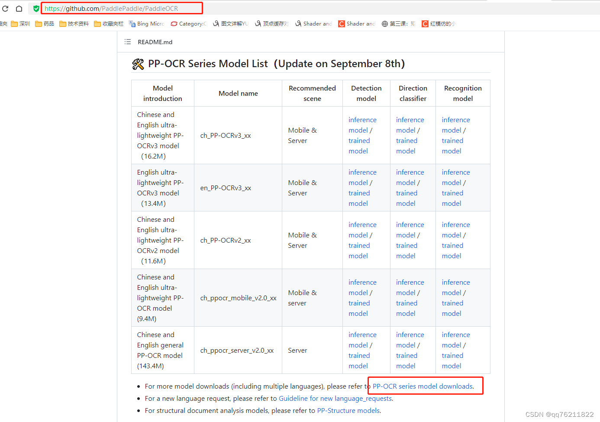Click the description cell mentioning (9.4M)
The height and width of the screenshot is (422, 600).
163,298
